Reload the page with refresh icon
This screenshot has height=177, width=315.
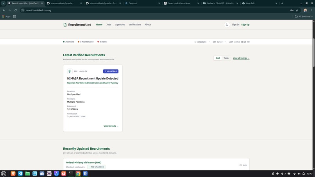16,10
